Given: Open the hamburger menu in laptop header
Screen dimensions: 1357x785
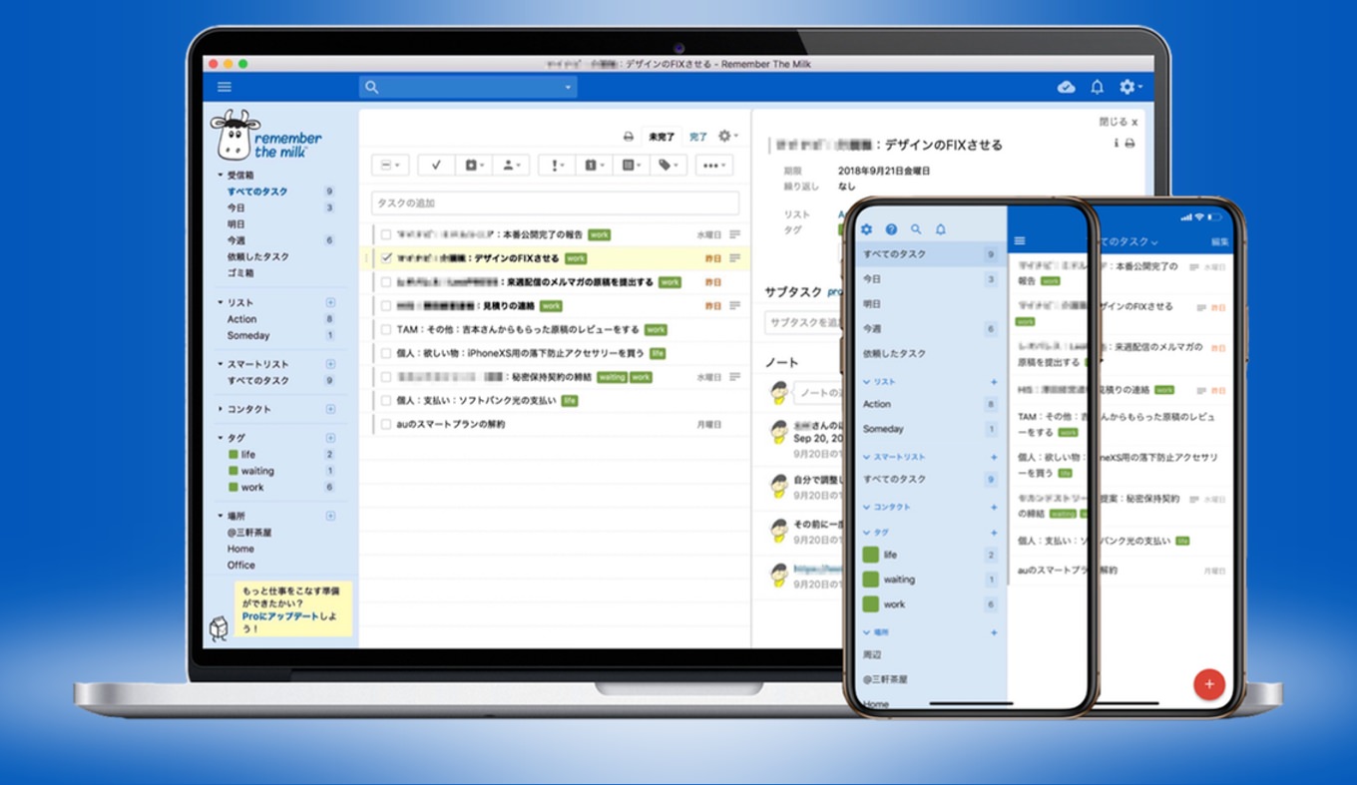Looking at the screenshot, I should (225, 87).
